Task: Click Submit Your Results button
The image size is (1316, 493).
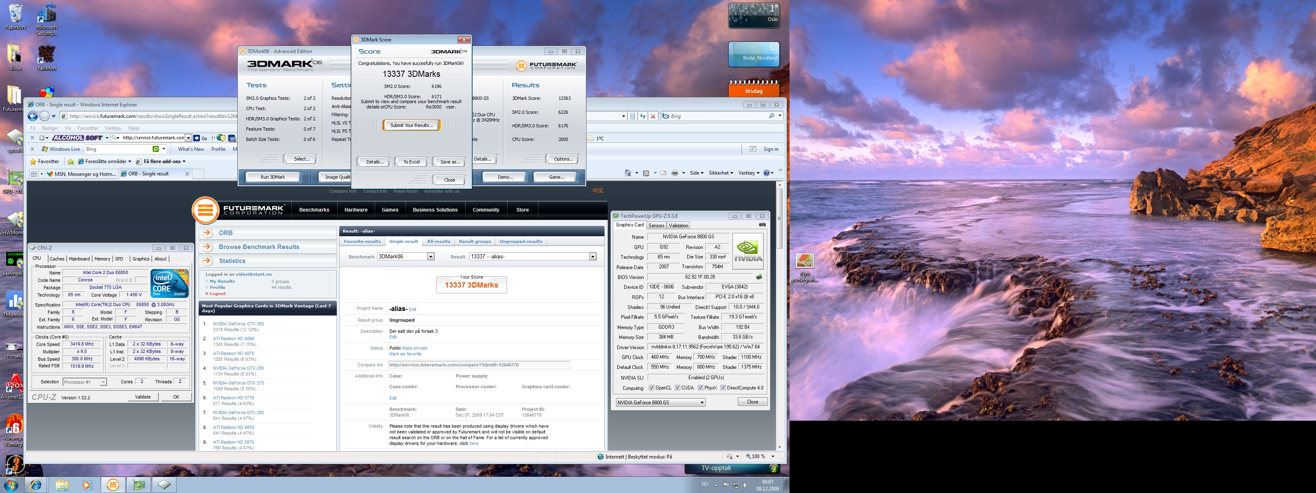Action: pos(411,125)
